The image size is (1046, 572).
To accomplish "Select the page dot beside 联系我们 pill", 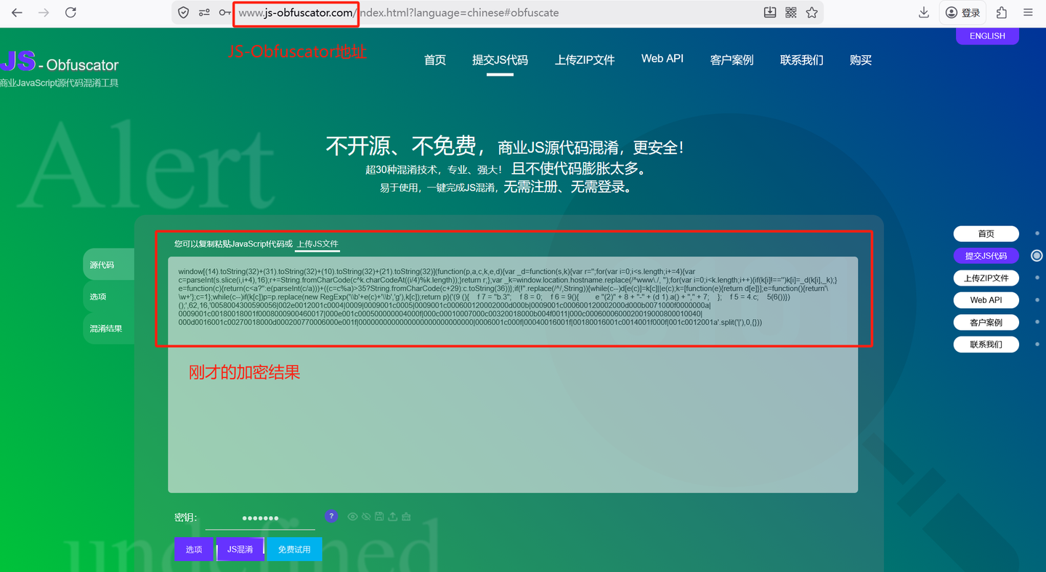I will (x=1037, y=345).
